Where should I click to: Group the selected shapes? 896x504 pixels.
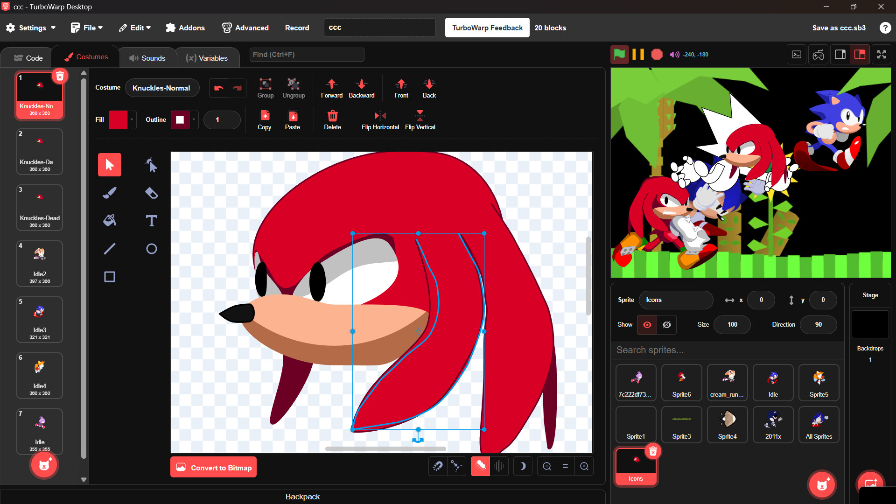click(x=266, y=88)
